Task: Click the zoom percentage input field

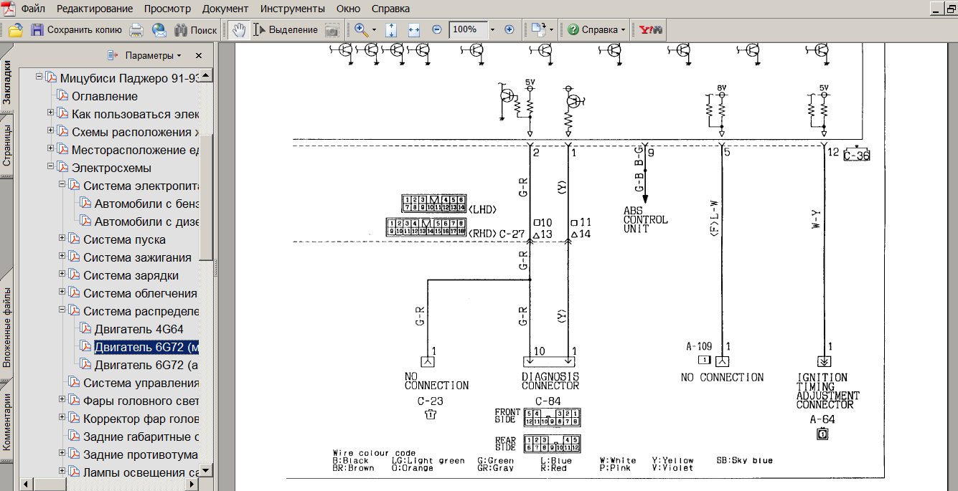Action: pos(466,30)
